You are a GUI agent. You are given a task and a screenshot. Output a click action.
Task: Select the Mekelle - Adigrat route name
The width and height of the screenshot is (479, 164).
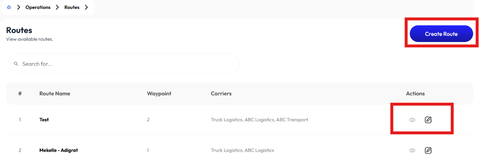click(x=59, y=150)
